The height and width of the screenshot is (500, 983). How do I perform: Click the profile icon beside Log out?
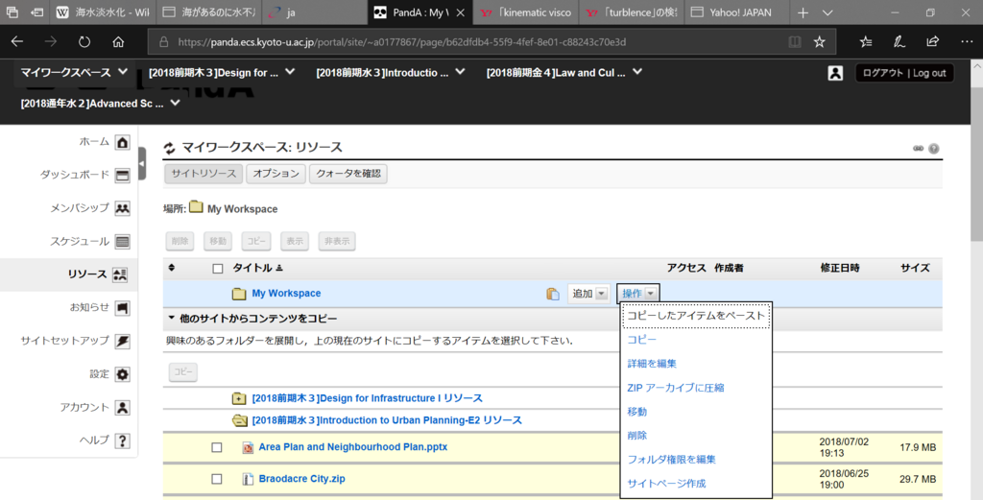tap(835, 73)
